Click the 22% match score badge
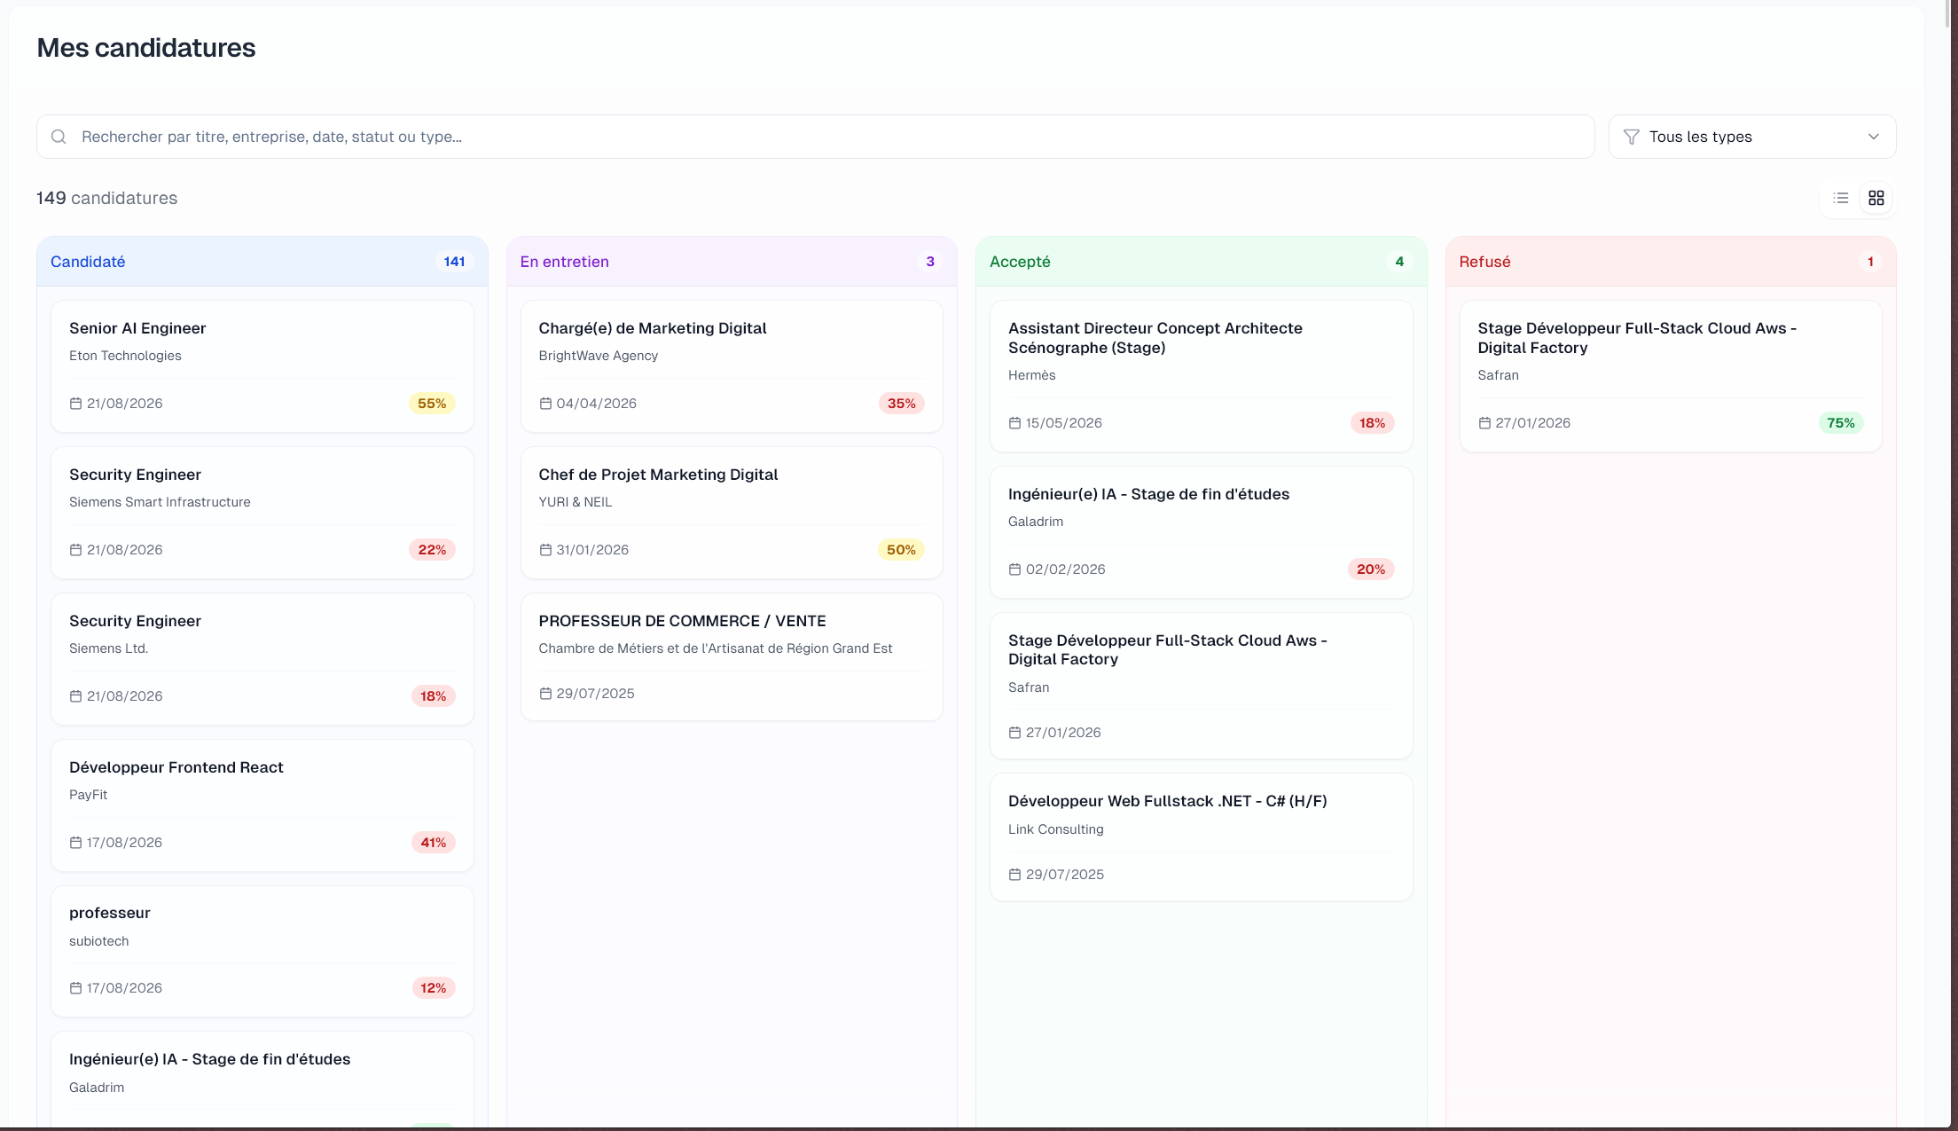This screenshot has height=1131, width=1958. [x=432, y=550]
